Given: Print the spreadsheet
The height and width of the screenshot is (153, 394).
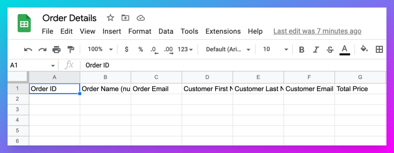Looking at the screenshot, I should [x=57, y=49].
